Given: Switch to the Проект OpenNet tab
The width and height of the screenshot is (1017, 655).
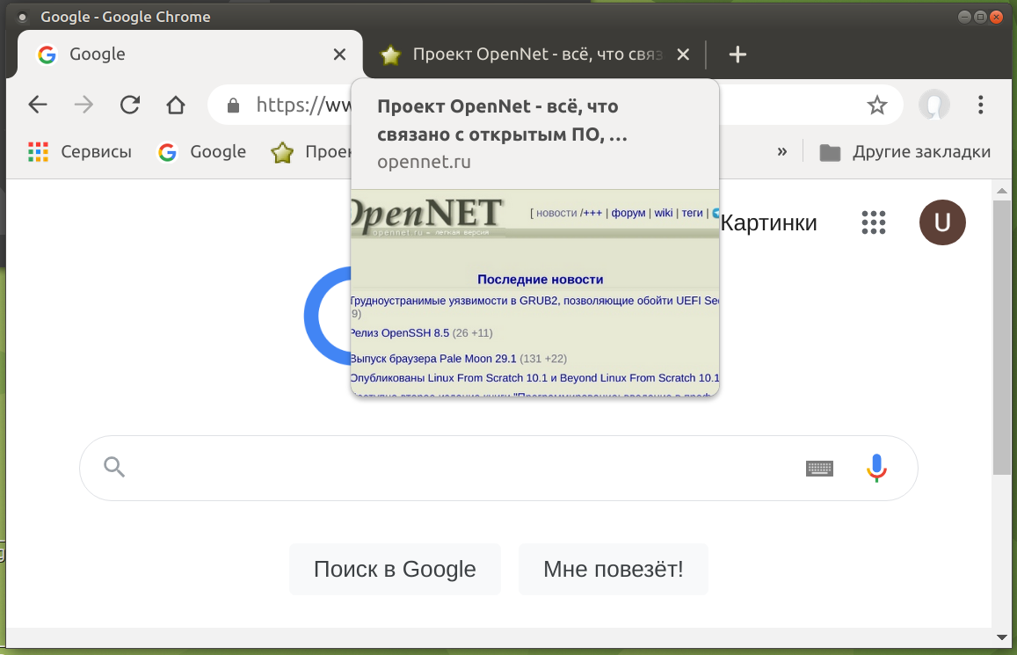Looking at the screenshot, I should 527,55.
